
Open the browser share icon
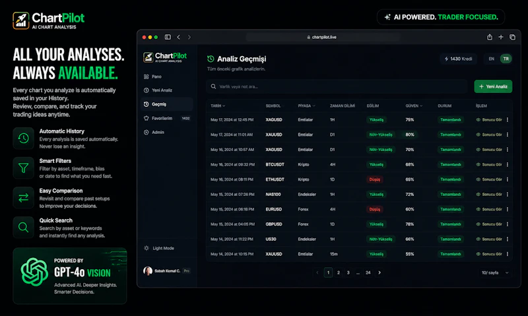[x=490, y=37]
